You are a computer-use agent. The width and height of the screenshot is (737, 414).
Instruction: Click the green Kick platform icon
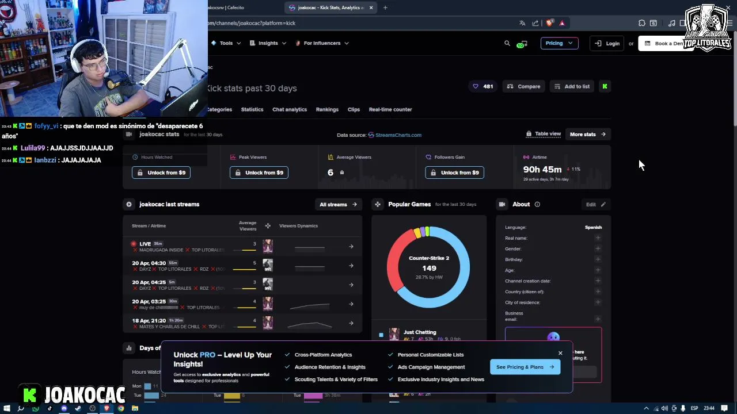(x=605, y=86)
